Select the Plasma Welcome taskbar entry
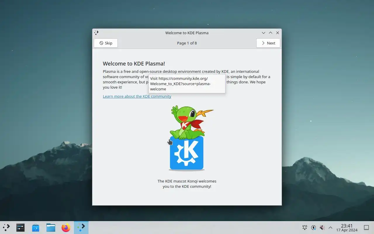Viewport: 374px width, 234px height. [81, 227]
